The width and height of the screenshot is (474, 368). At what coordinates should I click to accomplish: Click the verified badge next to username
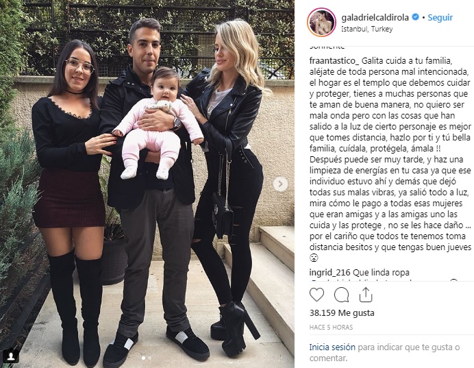[x=415, y=17]
